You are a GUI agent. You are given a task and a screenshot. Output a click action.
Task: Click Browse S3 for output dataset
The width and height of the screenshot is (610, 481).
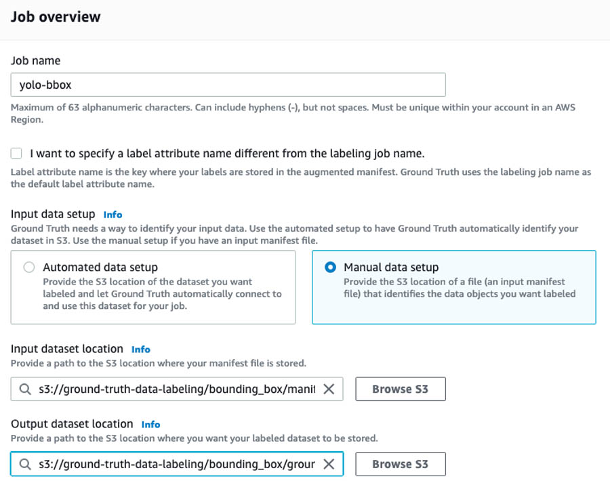[401, 464]
